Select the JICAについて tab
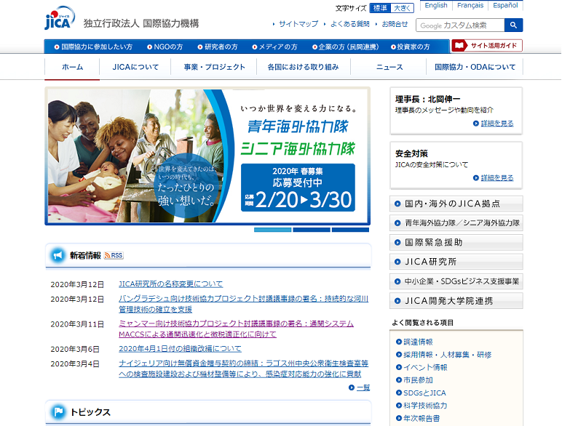Image resolution: width=562 pixels, height=426 pixels. pos(135,67)
